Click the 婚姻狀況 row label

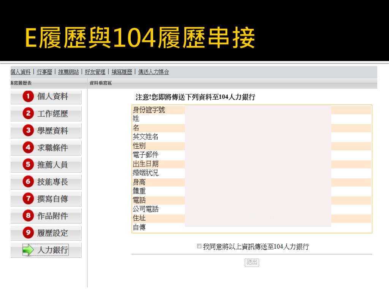pyautogui.click(x=145, y=173)
